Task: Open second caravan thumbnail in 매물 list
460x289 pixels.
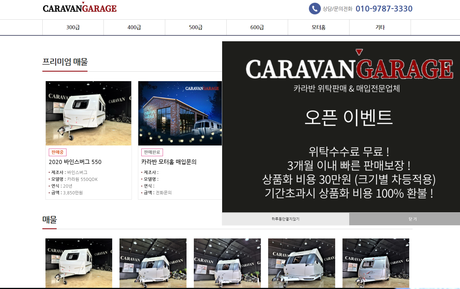Action: coord(153,263)
